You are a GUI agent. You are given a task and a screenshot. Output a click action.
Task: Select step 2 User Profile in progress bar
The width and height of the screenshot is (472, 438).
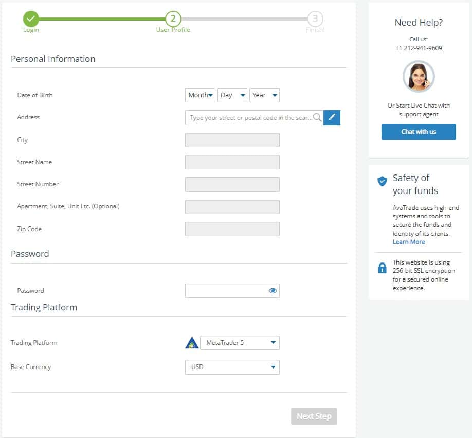173,19
